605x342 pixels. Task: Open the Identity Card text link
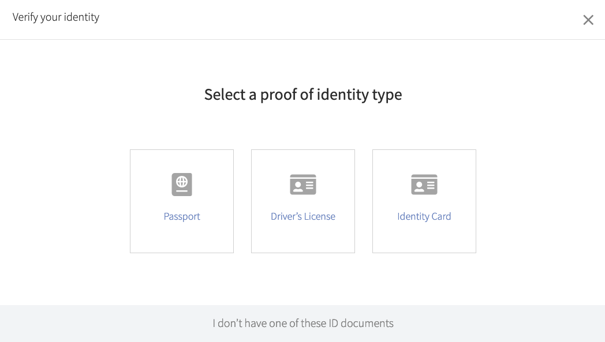tap(424, 216)
